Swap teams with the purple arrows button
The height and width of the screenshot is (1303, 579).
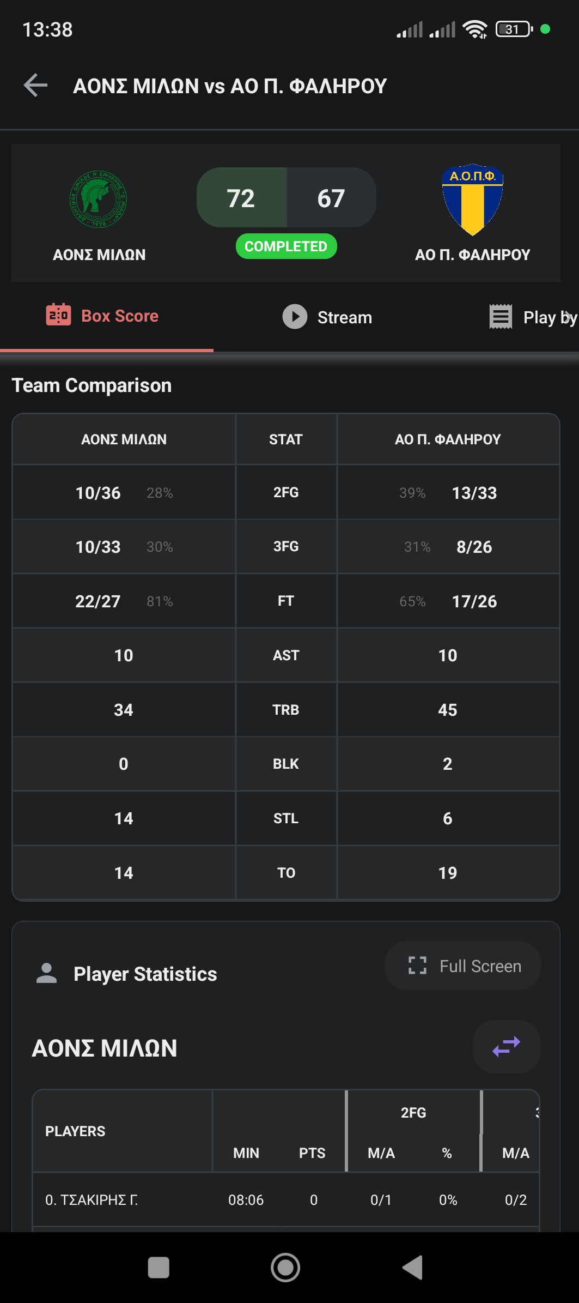506,1047
